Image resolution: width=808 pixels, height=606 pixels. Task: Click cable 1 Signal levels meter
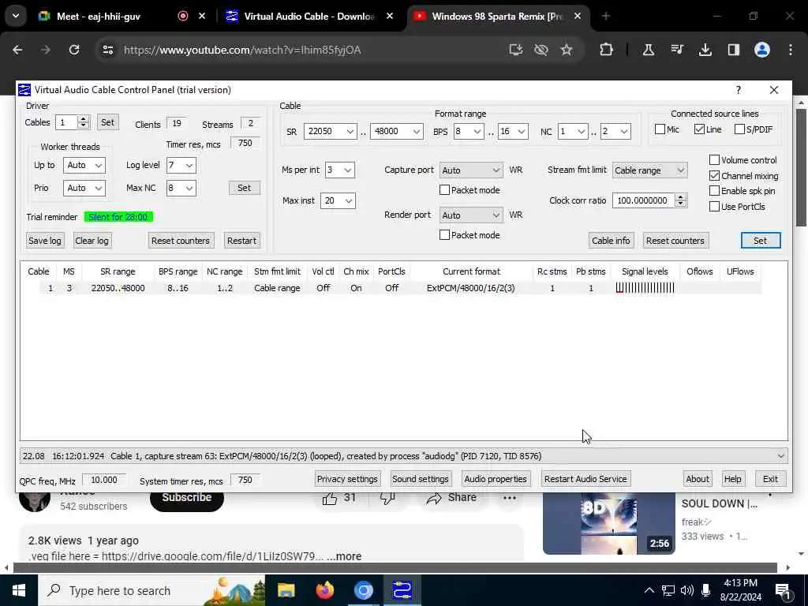(645, 288)
